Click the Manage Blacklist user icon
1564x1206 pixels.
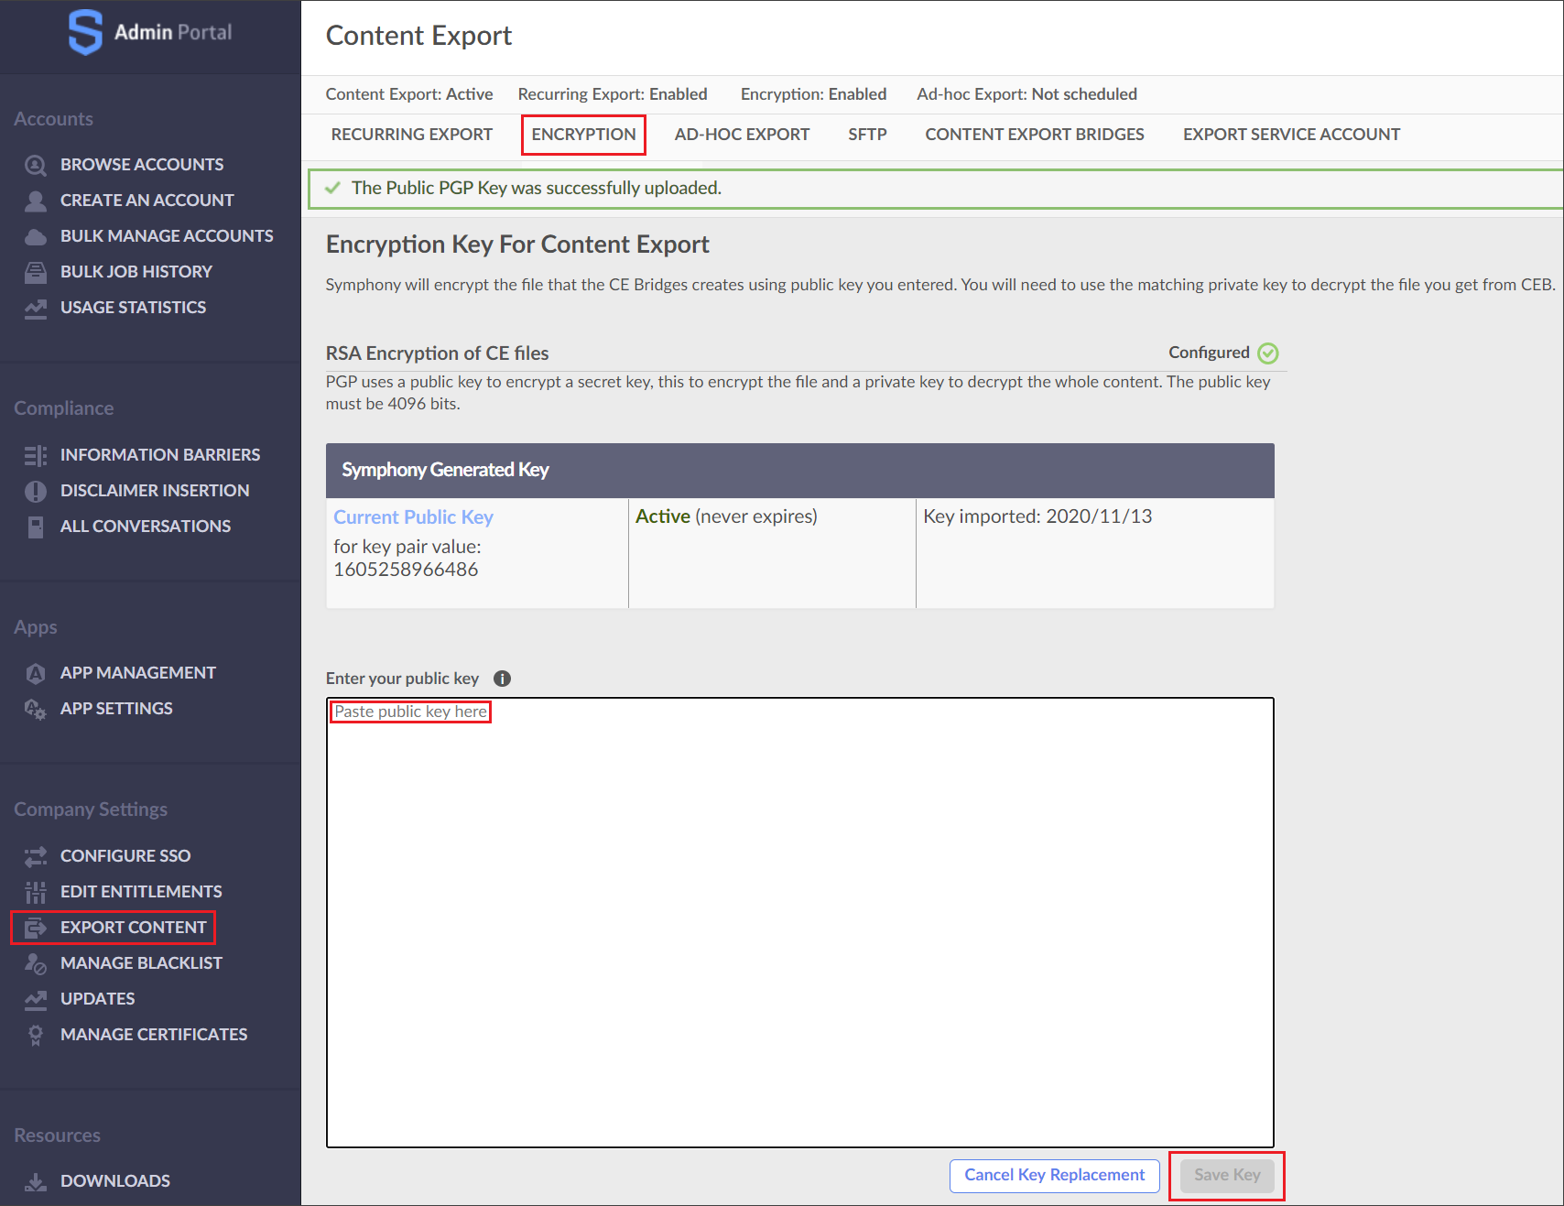click(36, 963)
